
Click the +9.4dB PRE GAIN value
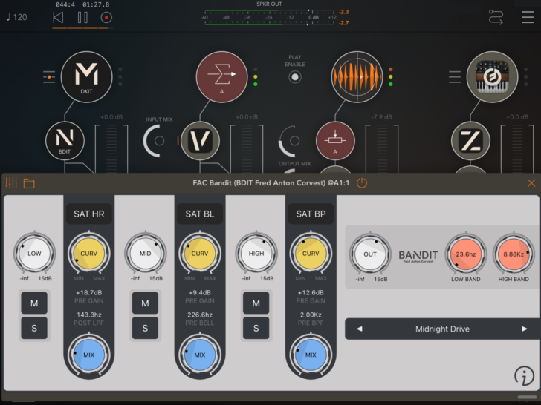click(x=200, y=293)
